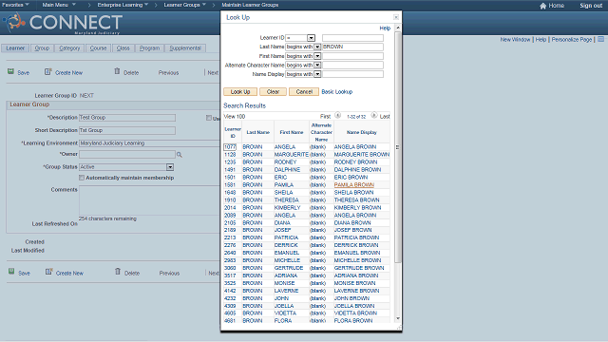Open New Window link
The image size is (608, 342).
coord(515,40)
